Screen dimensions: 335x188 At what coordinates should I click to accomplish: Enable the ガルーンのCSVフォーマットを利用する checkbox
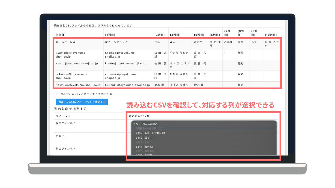[x=58, y=94]
